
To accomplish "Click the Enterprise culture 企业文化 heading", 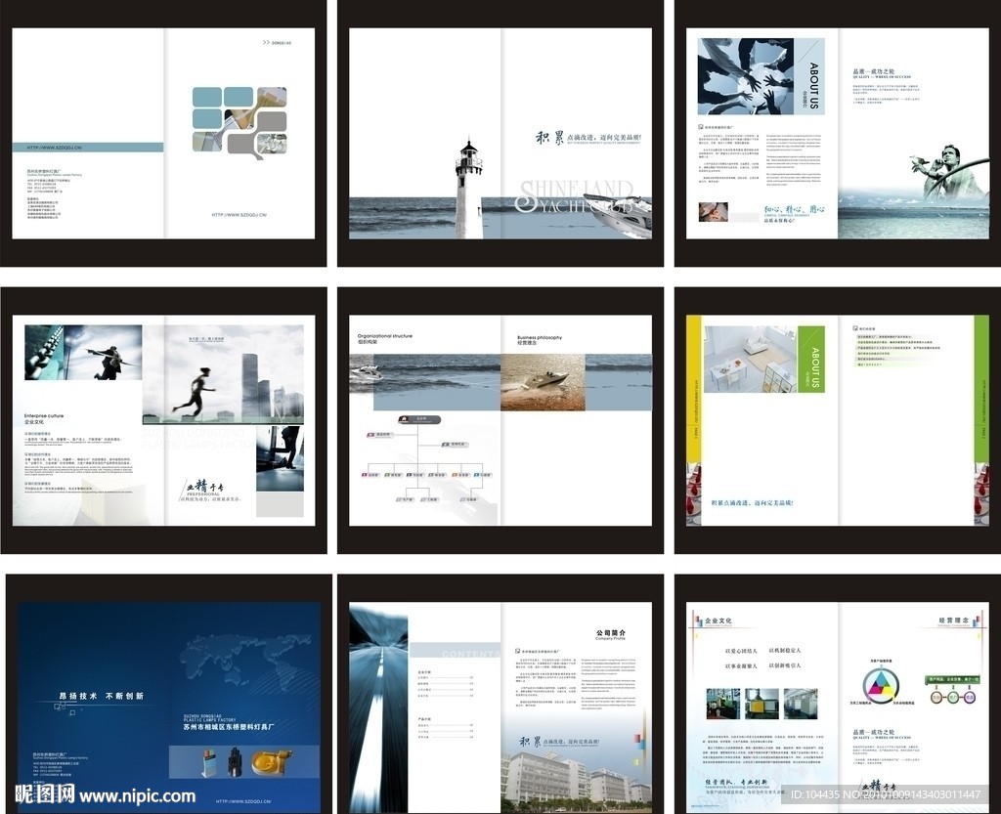I will [x=44, y=418].
